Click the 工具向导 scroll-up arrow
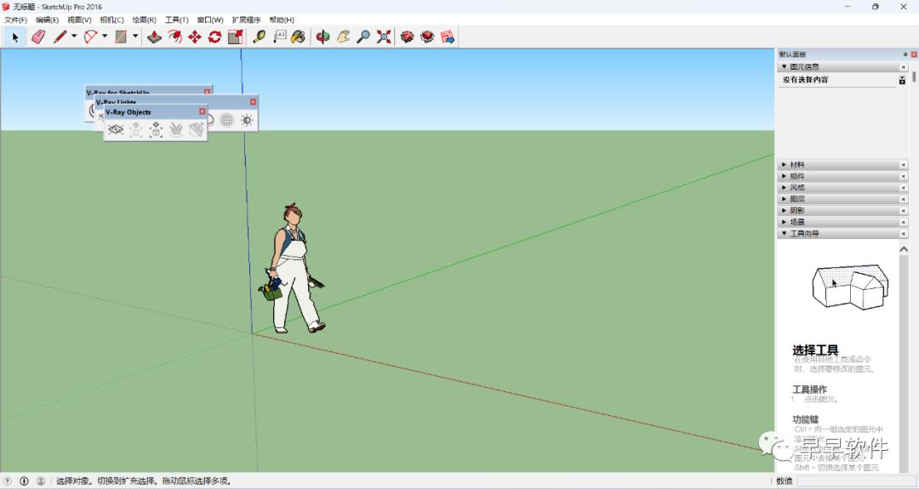 (904, 249)
